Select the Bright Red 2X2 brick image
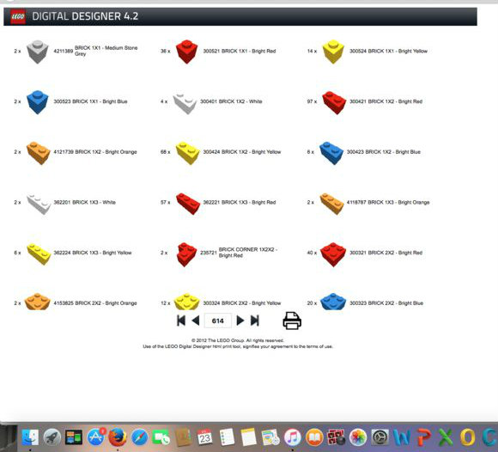Viewport: 498px width, 452px height. coord(333,254)
